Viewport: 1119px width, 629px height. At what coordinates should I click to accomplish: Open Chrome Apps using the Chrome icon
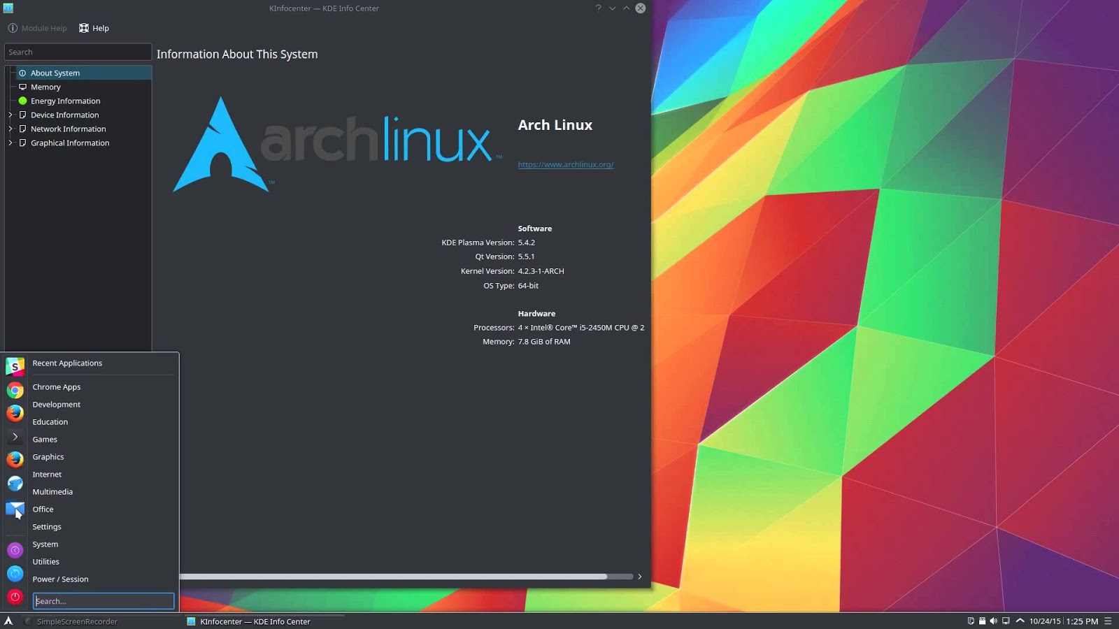coord(15,390)
